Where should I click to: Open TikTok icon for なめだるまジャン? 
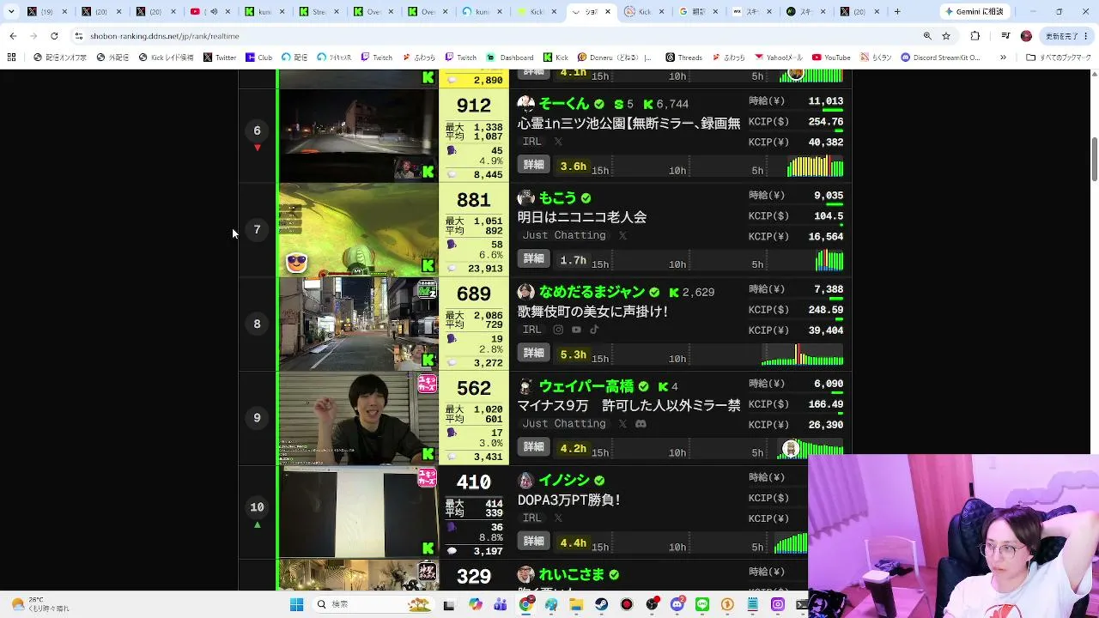point(594,330)
